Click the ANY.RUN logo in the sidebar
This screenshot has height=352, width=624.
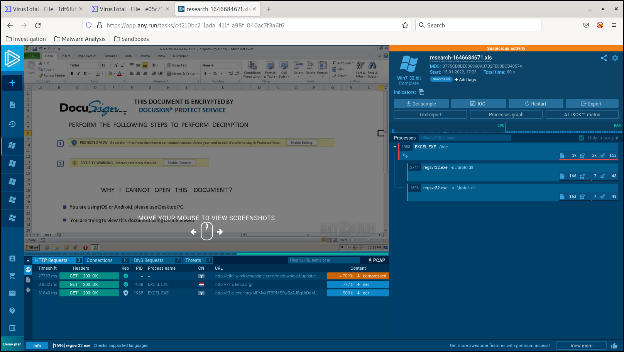pyautogui.click(x=12, y=59)
